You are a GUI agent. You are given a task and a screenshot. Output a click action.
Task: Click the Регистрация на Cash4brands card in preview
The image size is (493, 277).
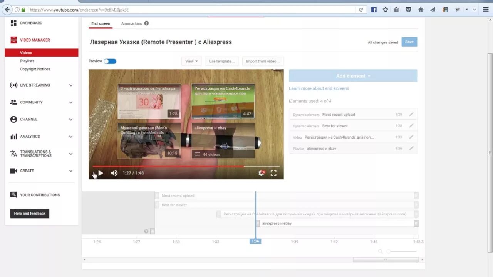pos(223,102)
